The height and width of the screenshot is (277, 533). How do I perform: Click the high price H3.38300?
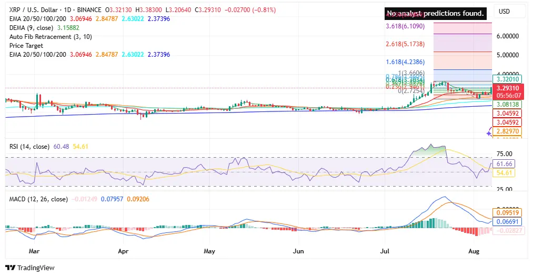pos(148,10)
